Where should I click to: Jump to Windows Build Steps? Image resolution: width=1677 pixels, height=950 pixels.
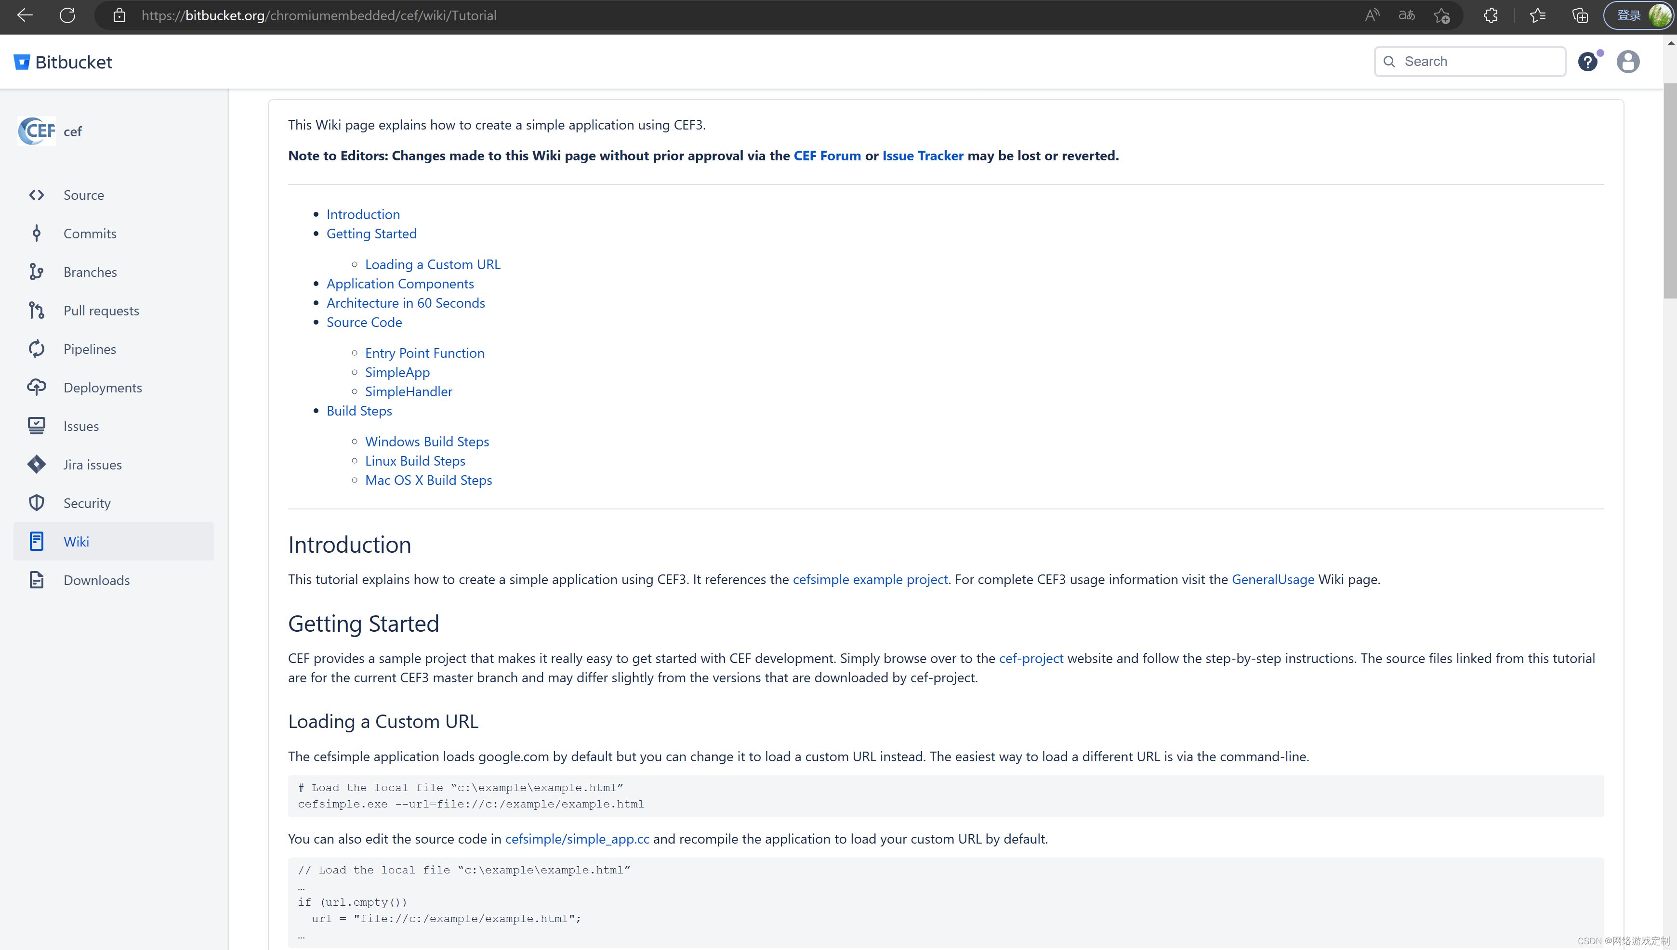427,442
